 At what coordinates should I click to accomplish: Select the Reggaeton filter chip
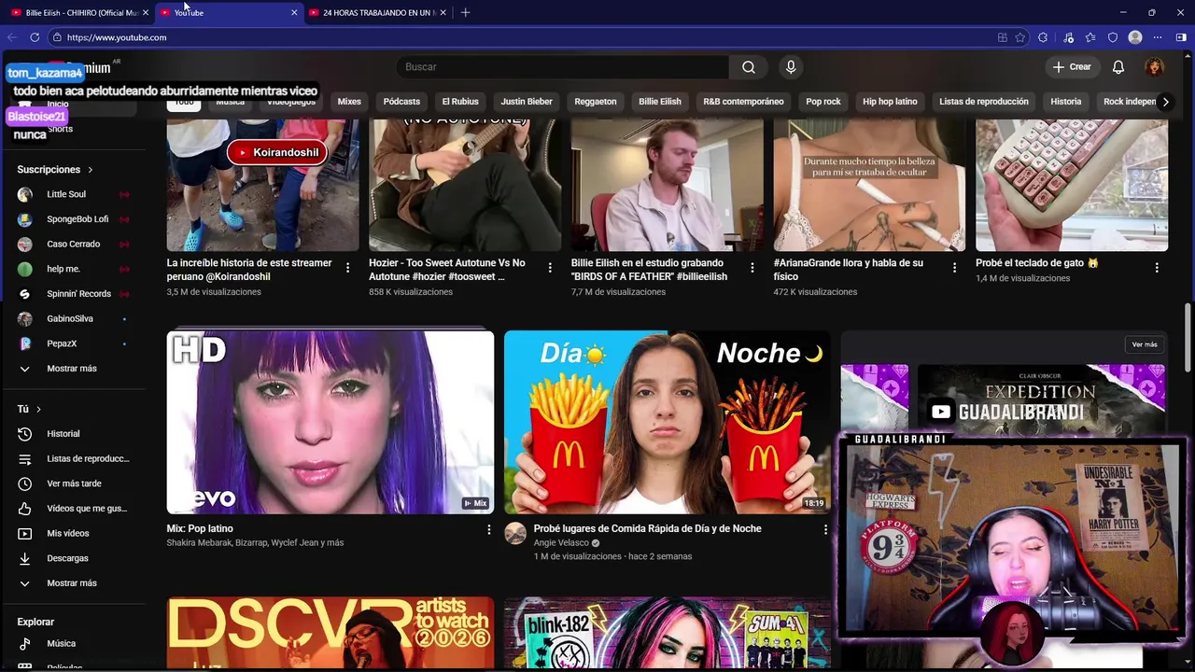point(596,102)
